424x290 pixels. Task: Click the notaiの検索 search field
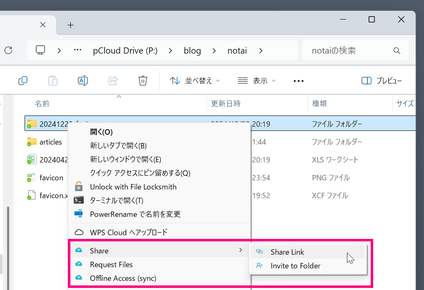pos(350,51)
